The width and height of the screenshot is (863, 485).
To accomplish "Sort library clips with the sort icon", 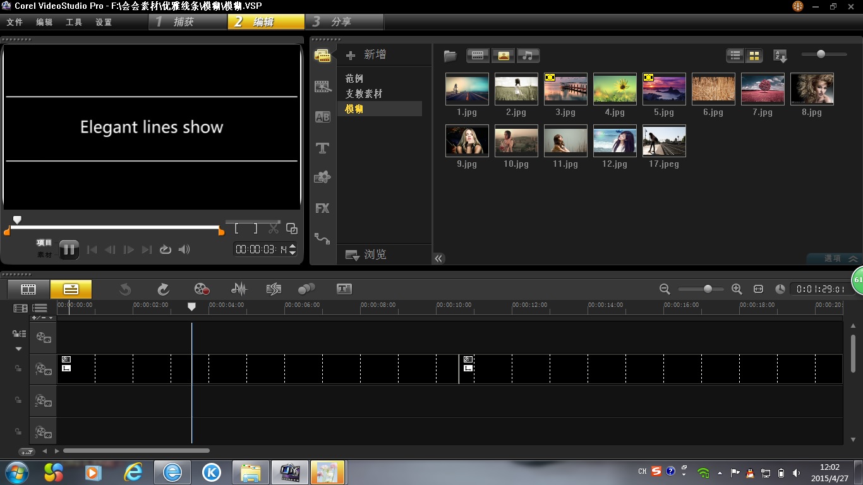I will click(x=780, y=56).
